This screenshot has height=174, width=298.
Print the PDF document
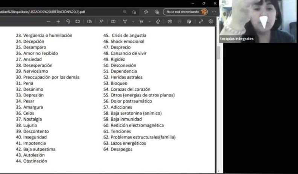(x=170, y=22)
